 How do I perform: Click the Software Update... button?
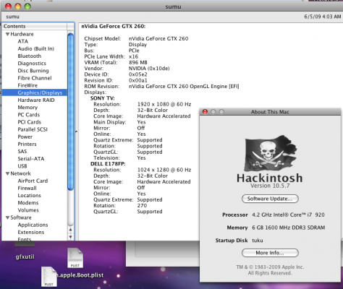coord(270,199)
